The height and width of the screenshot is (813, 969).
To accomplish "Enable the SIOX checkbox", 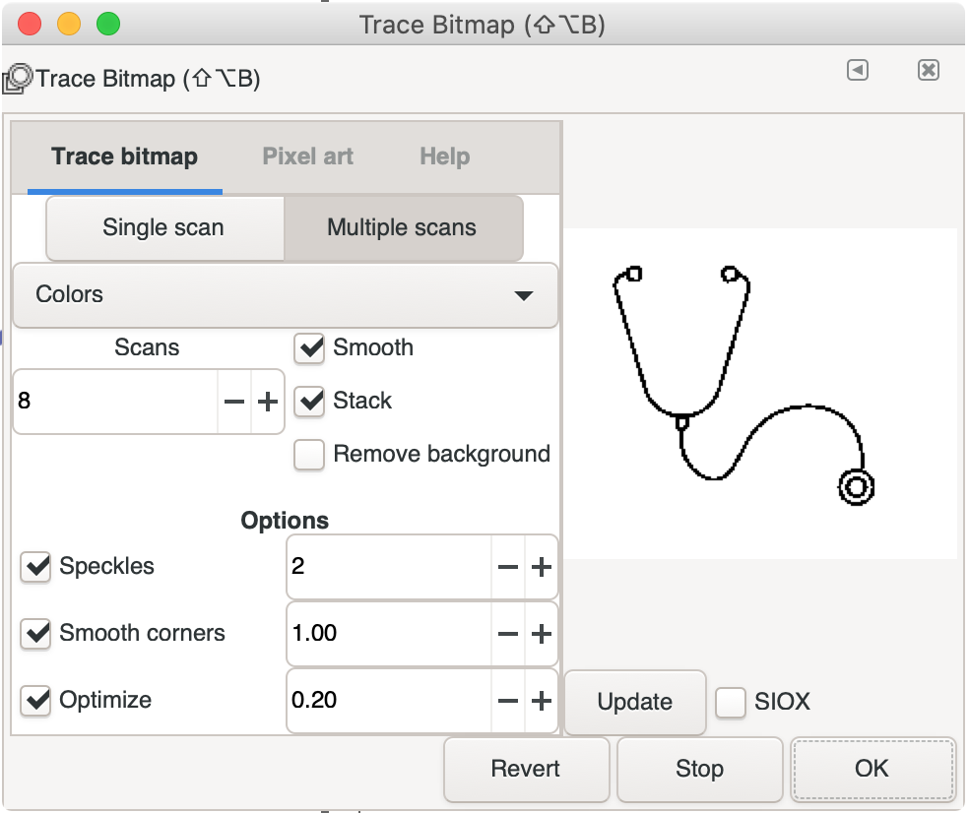I will coord(731,703).
